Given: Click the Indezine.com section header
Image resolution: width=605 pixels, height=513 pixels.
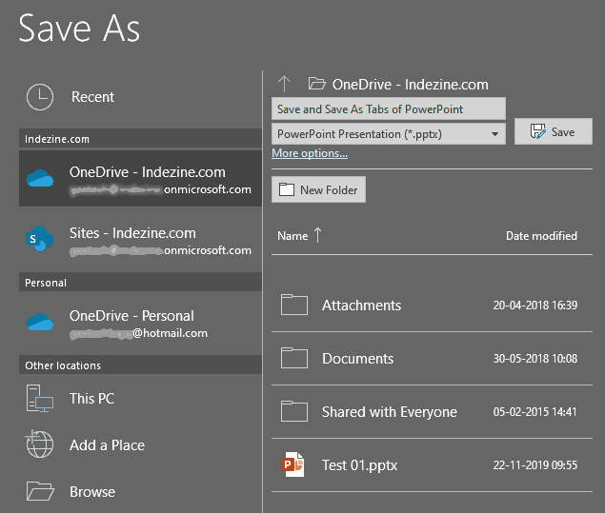Looking at the screenshot, I should (140, 139).
